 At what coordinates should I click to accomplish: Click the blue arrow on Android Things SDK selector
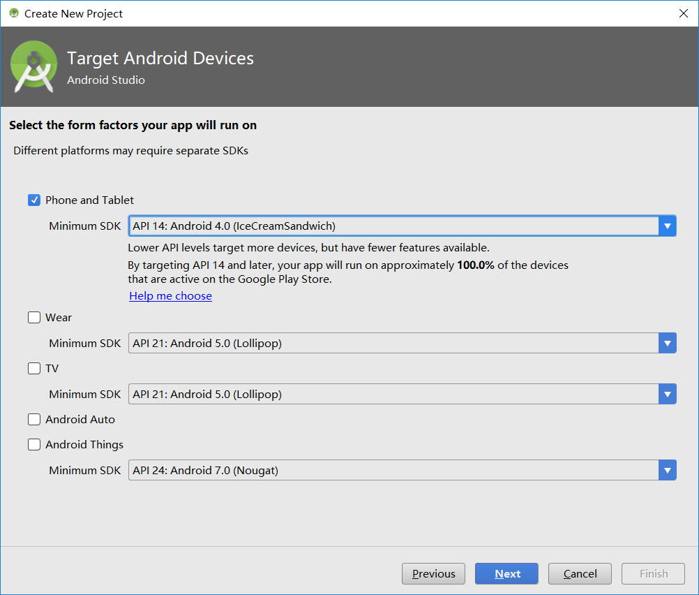pos(668,470)
